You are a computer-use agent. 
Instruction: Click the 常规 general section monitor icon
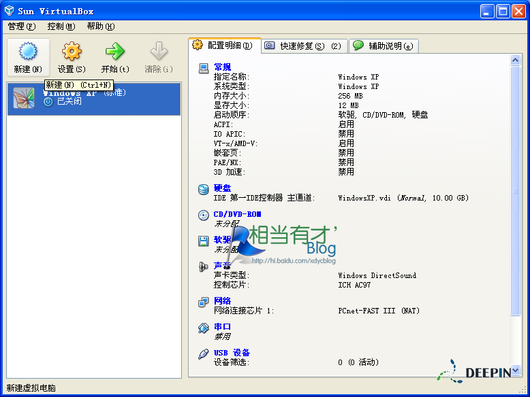click(203, 68)
